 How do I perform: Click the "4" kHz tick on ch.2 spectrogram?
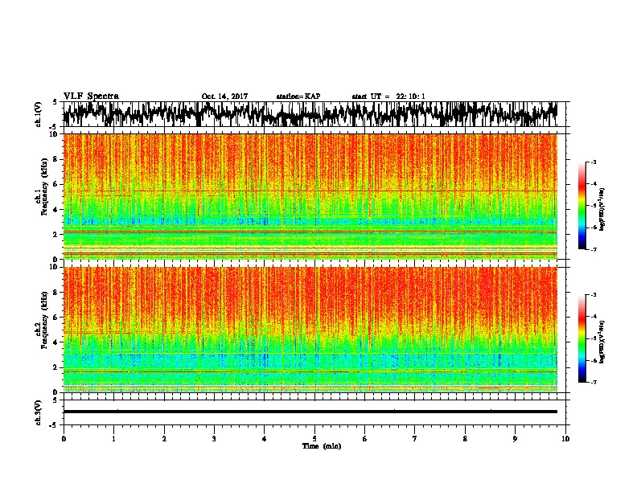click(56, 342)
